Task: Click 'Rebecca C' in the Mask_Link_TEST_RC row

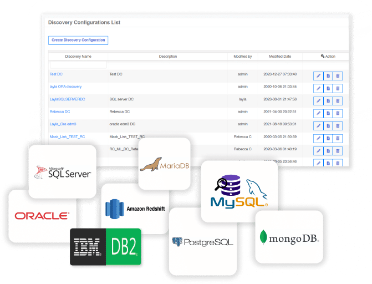Action: pyautogui.click(x=242, y=137)
